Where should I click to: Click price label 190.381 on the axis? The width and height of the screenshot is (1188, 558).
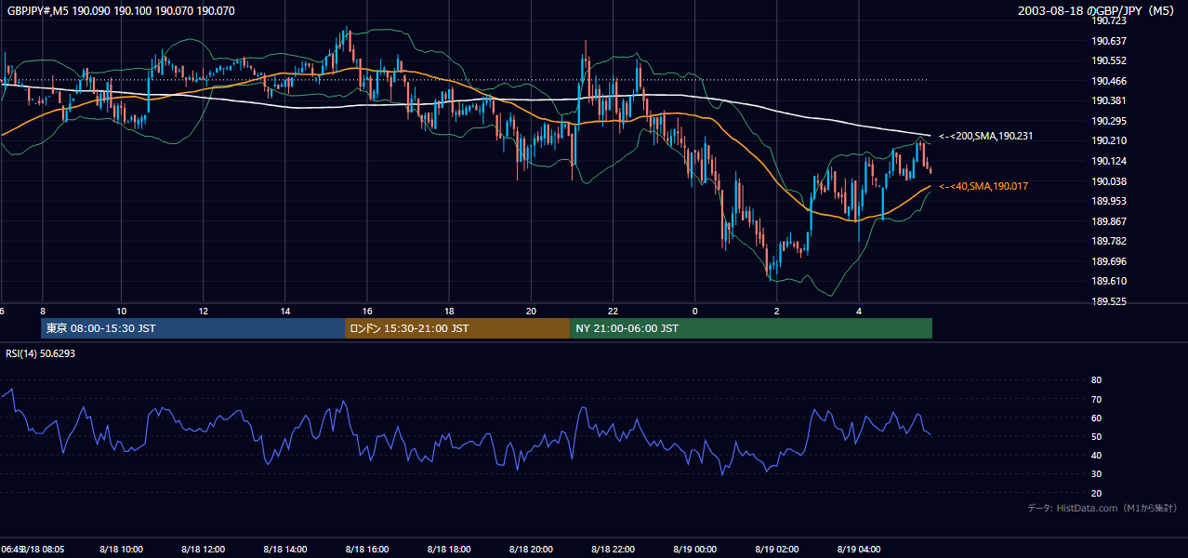tap(1109, 101)
